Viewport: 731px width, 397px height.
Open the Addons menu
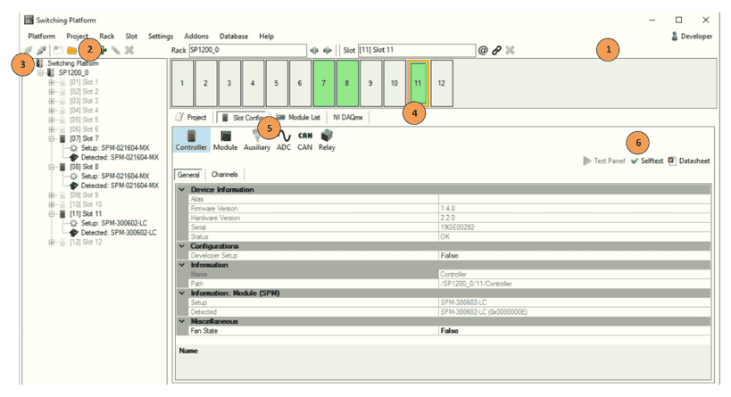(196, 36)
